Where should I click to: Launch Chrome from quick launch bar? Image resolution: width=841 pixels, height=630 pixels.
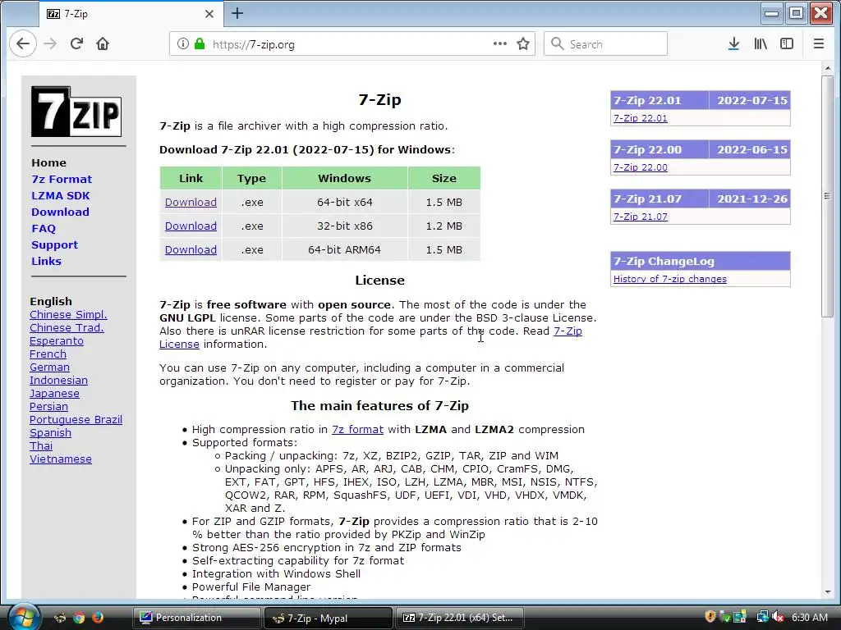79,618
